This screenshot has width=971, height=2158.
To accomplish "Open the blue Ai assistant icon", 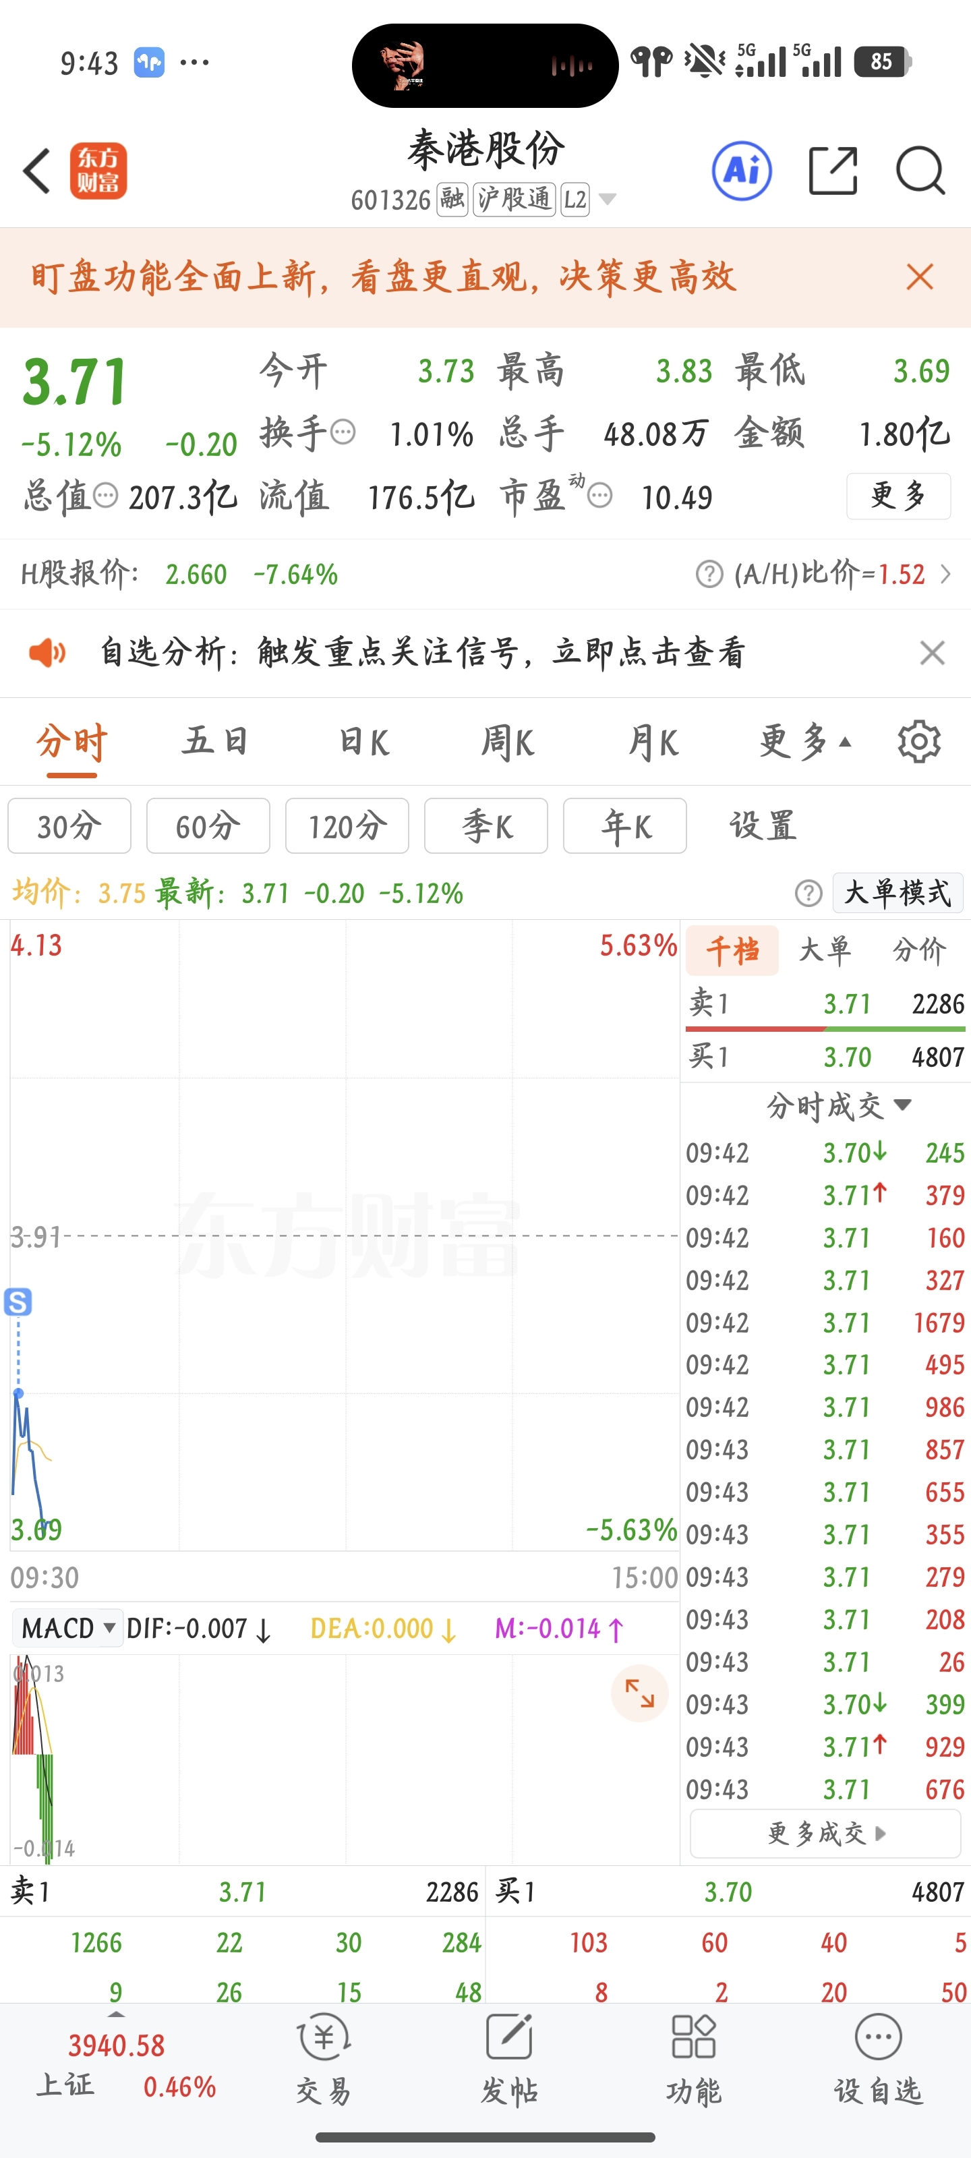I will [742, 171].
